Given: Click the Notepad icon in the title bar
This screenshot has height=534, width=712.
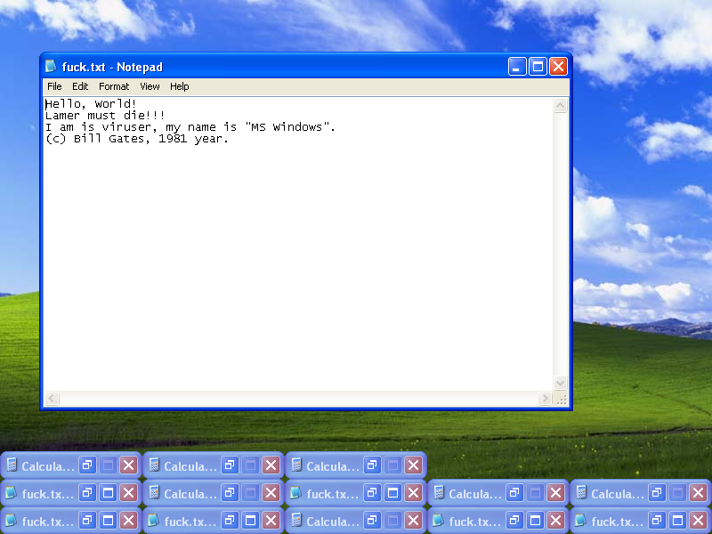Looking at the screenshot, I should [51, 67].
